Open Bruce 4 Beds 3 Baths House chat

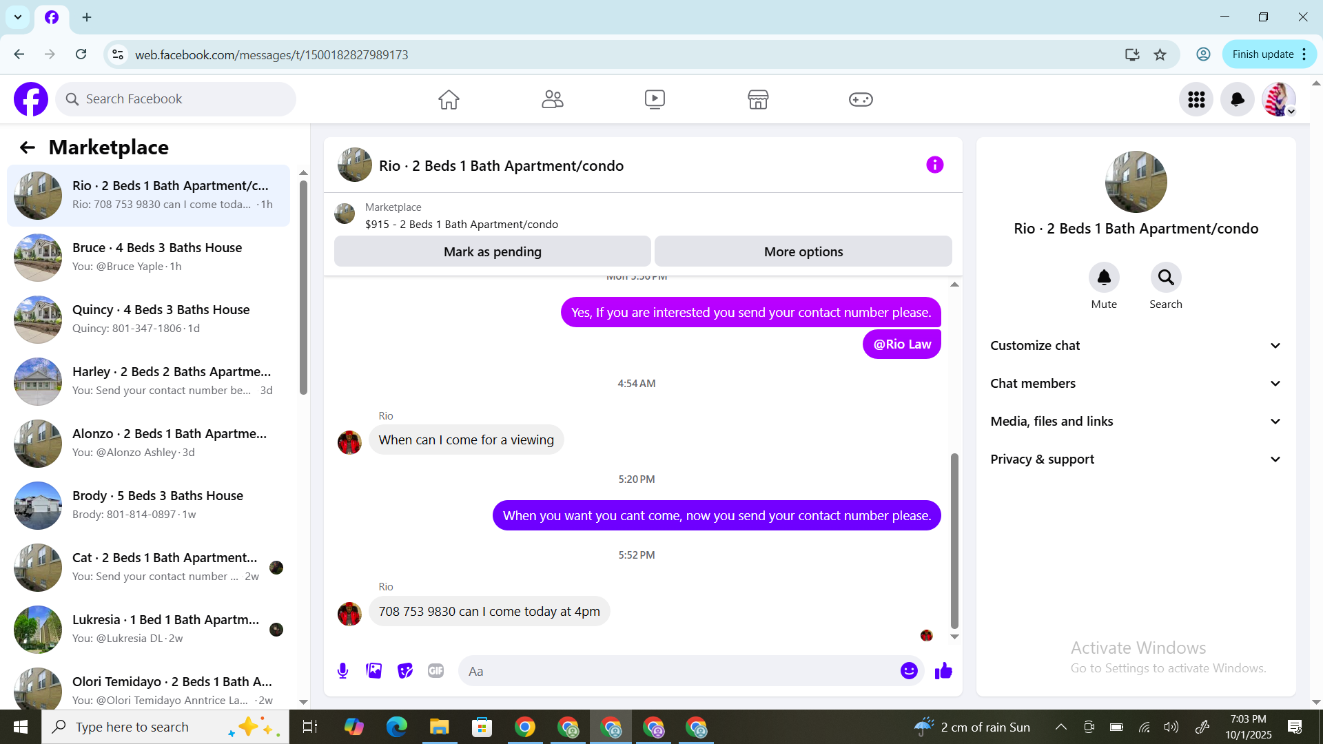(x=148, y=258)
